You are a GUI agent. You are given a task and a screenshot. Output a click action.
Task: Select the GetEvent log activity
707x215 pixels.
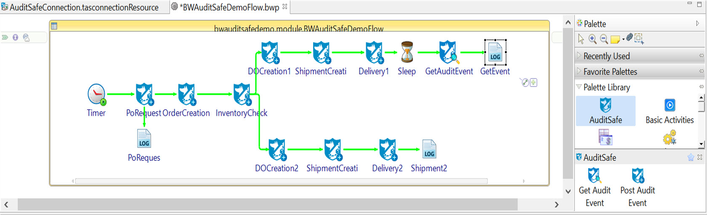point(495,52)
